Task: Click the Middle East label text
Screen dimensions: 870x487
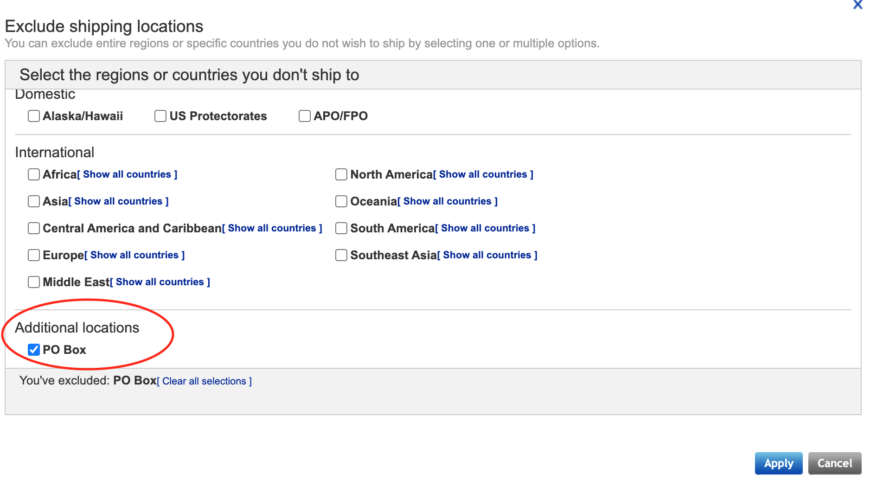Action: pos(76,282)
